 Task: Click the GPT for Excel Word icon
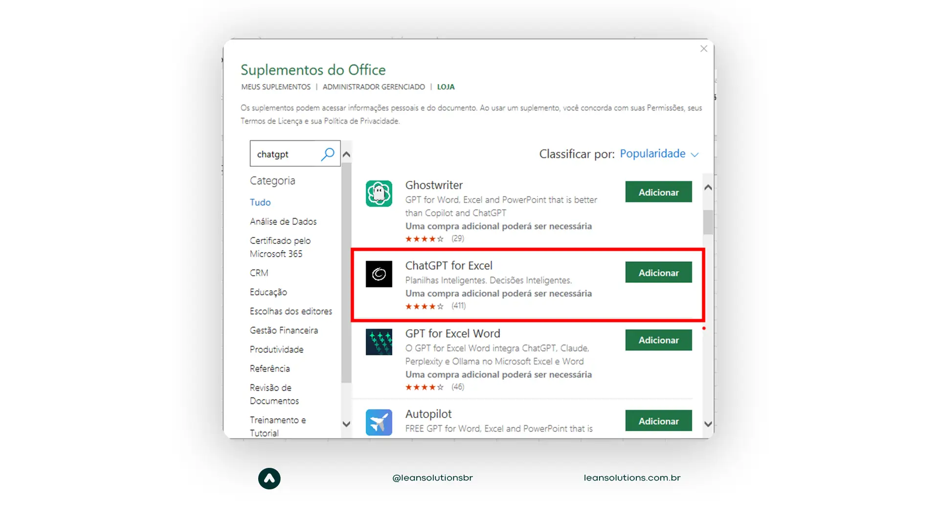(x=379, y=342)
